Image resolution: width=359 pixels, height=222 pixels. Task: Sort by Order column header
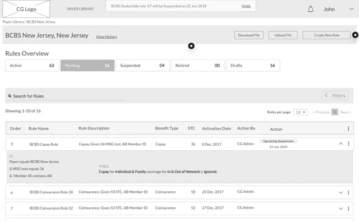[x=15, y=128]
